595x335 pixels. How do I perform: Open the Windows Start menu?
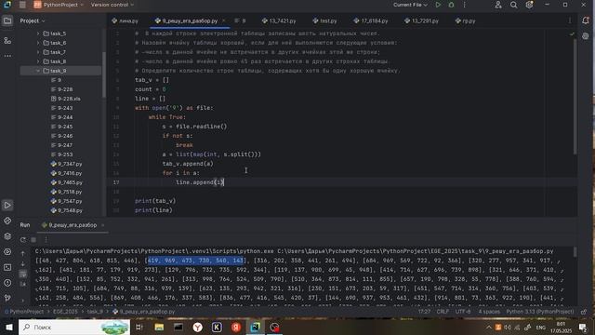(x=8, y=327)
